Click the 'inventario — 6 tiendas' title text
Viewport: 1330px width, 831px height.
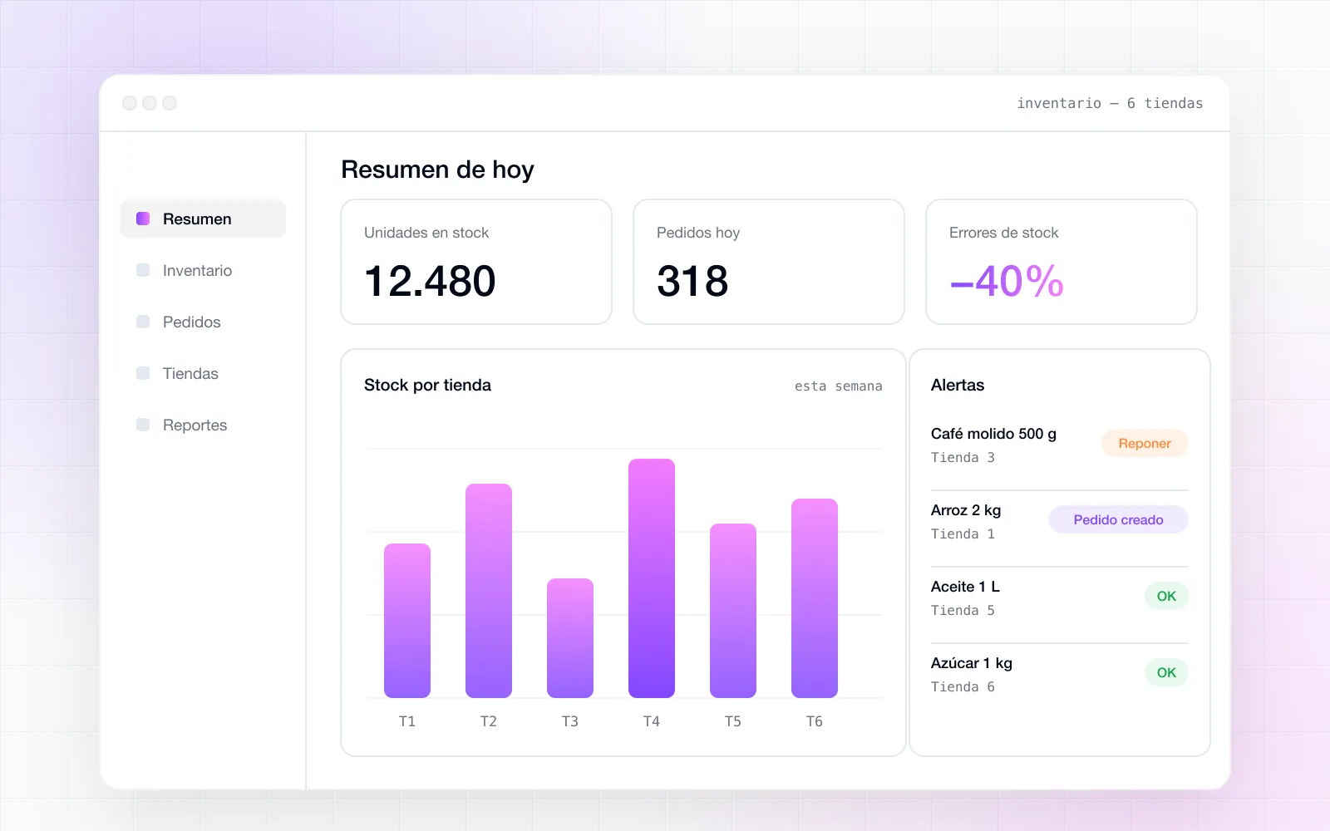point(1110,103)
